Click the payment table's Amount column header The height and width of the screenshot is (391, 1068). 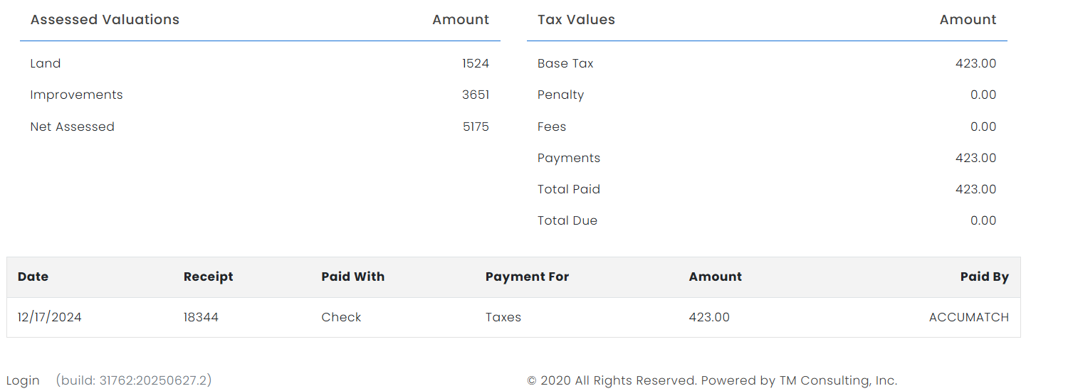(x=715, y=277)
